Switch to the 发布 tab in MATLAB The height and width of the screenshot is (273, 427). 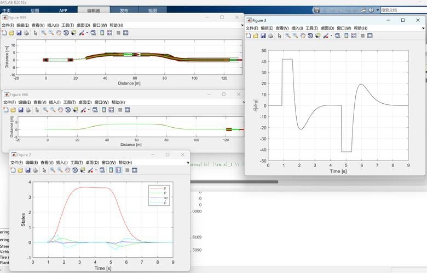click(124, 10)
